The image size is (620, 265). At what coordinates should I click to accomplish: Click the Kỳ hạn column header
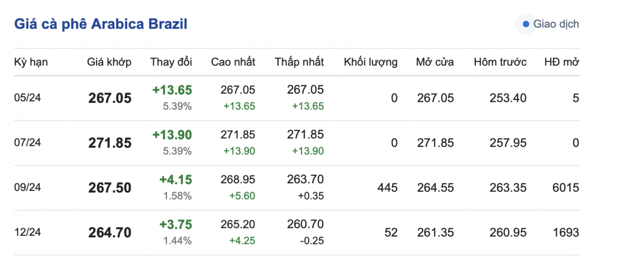[x=31, y=62]
